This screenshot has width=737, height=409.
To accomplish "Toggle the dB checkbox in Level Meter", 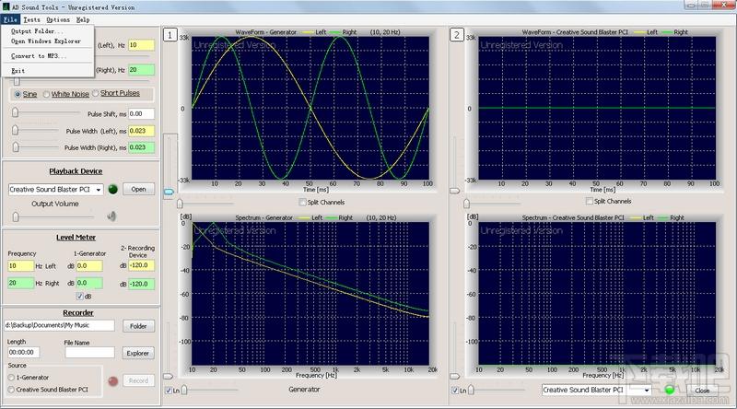I will coord(79,297).
